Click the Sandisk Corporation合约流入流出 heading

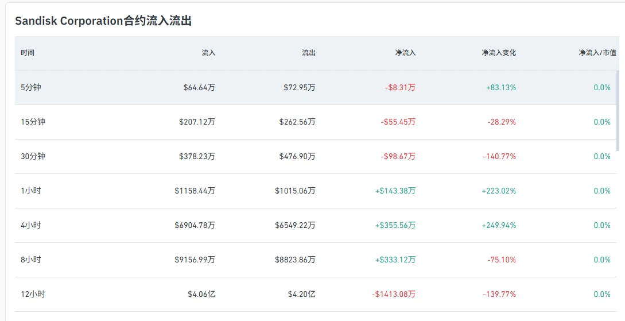point(103,21)
